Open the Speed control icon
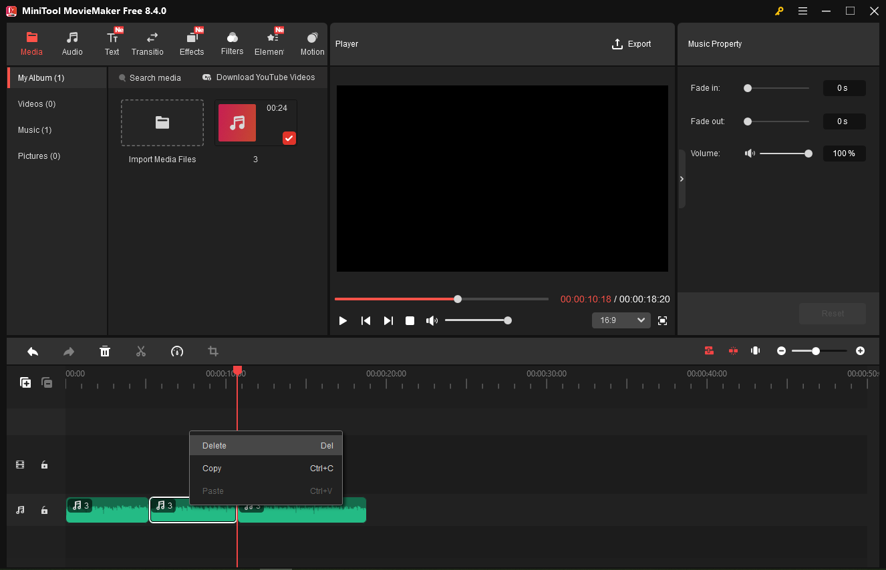This screenshot has width=886, height=570. point(177,351)
